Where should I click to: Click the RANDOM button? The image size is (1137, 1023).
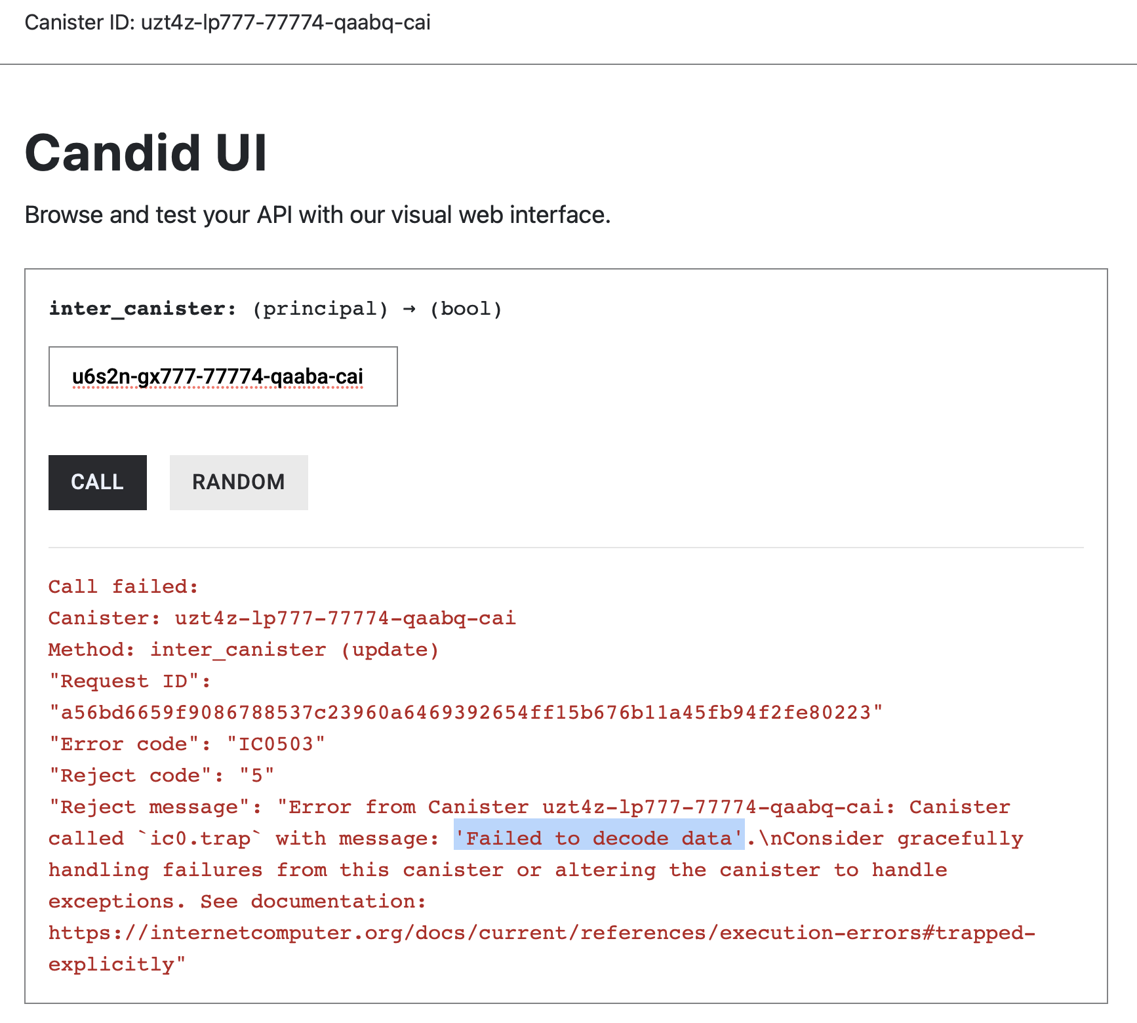coord(238,482)
